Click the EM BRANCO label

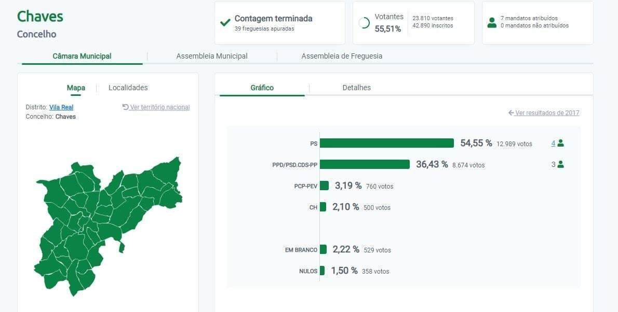coord(301,250)
